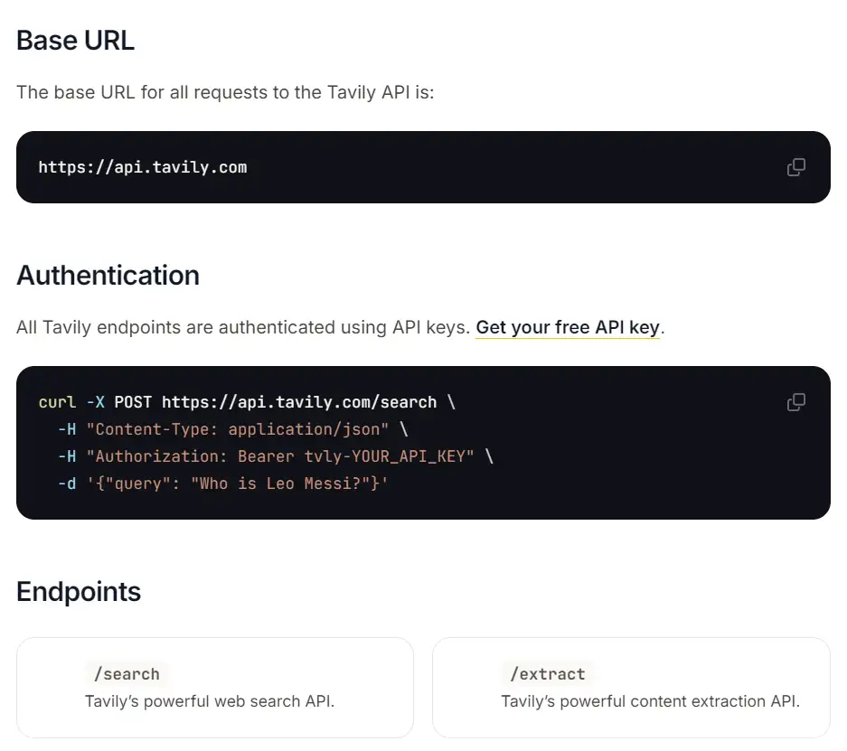Click the https://api.tavily.com text in the first code block

(143, 167)
